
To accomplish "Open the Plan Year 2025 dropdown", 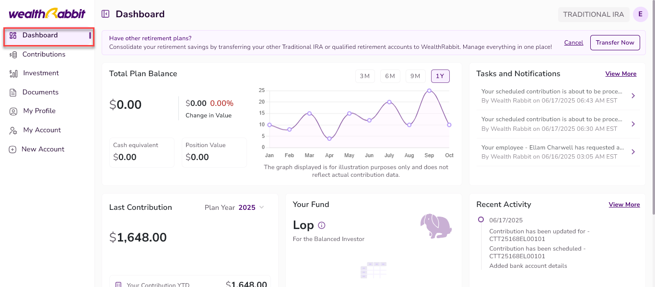I will 234,207.
